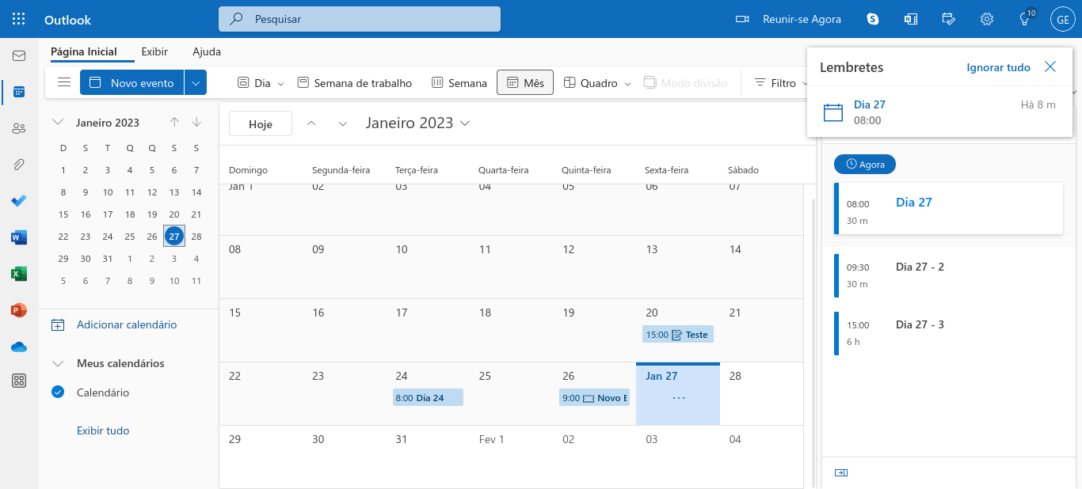1082x489 pixels.
Task: Open the Janeiro 2023 month dropdown
Action: point(417,123)
